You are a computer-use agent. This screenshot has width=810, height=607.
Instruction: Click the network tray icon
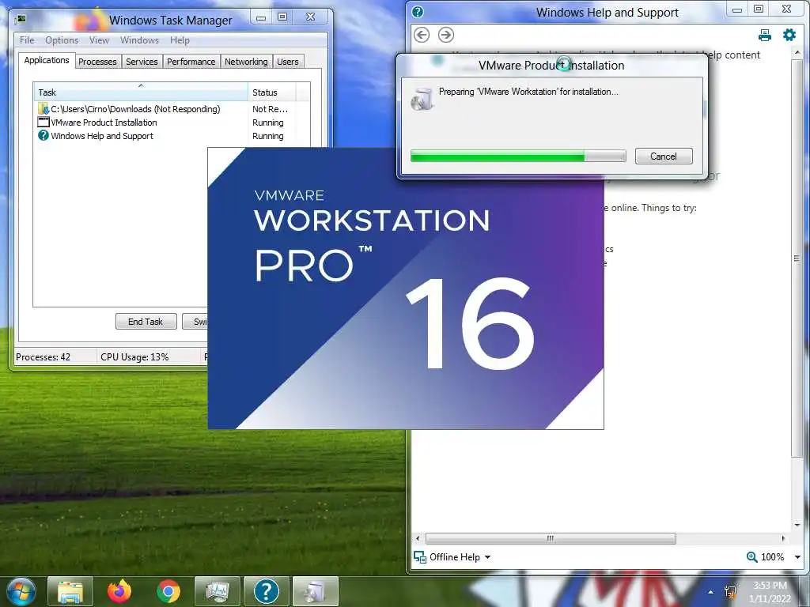pyautogui.click(x=730, y=592)
